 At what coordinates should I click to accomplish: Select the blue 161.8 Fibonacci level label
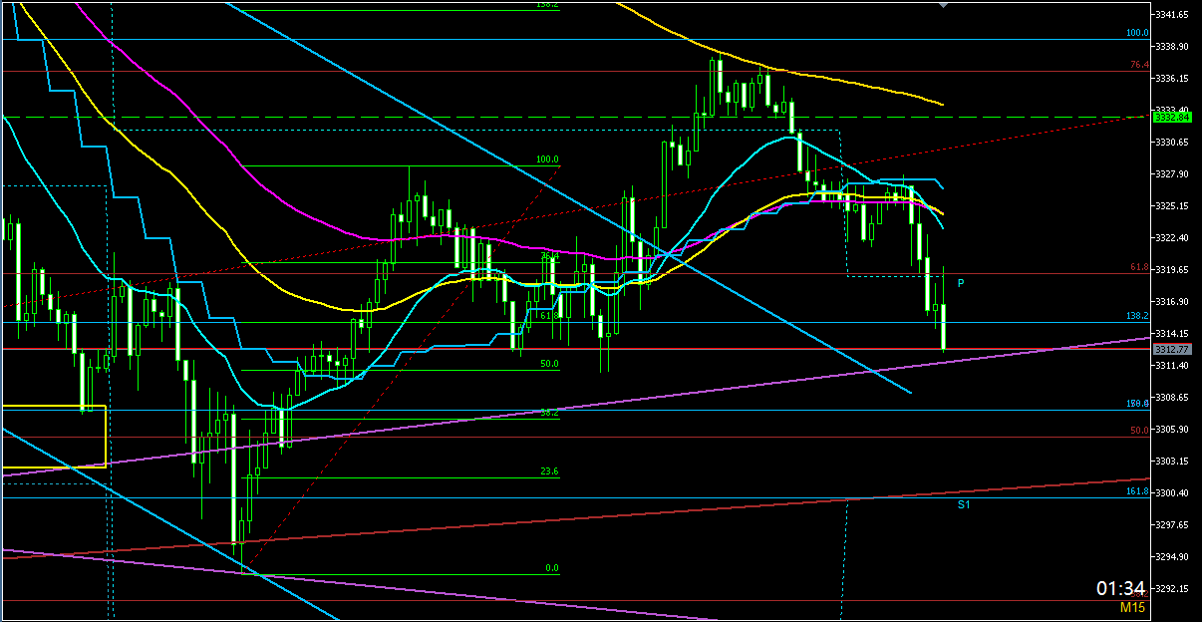pyautogui.click(x=1137, y=491)
